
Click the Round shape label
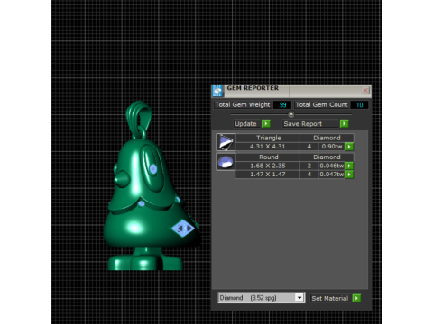(269, 157)
